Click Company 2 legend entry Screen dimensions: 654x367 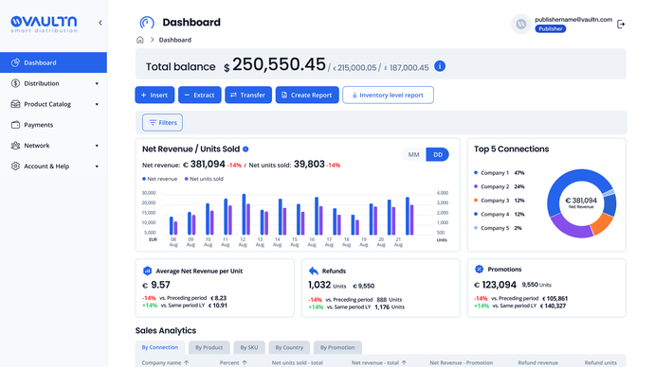tap(499, 186)
